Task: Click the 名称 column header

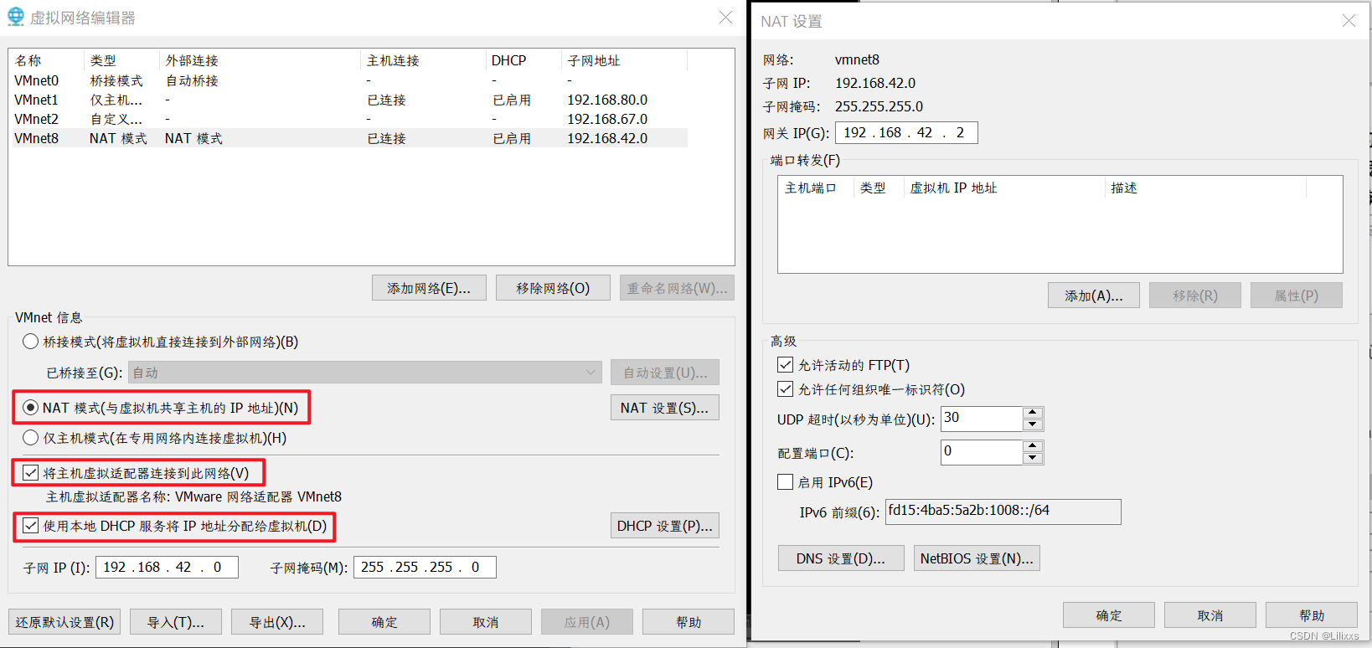Action: point(46,60)
